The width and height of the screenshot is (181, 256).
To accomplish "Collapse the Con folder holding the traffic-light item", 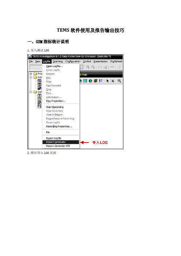I will coord(31,77).
